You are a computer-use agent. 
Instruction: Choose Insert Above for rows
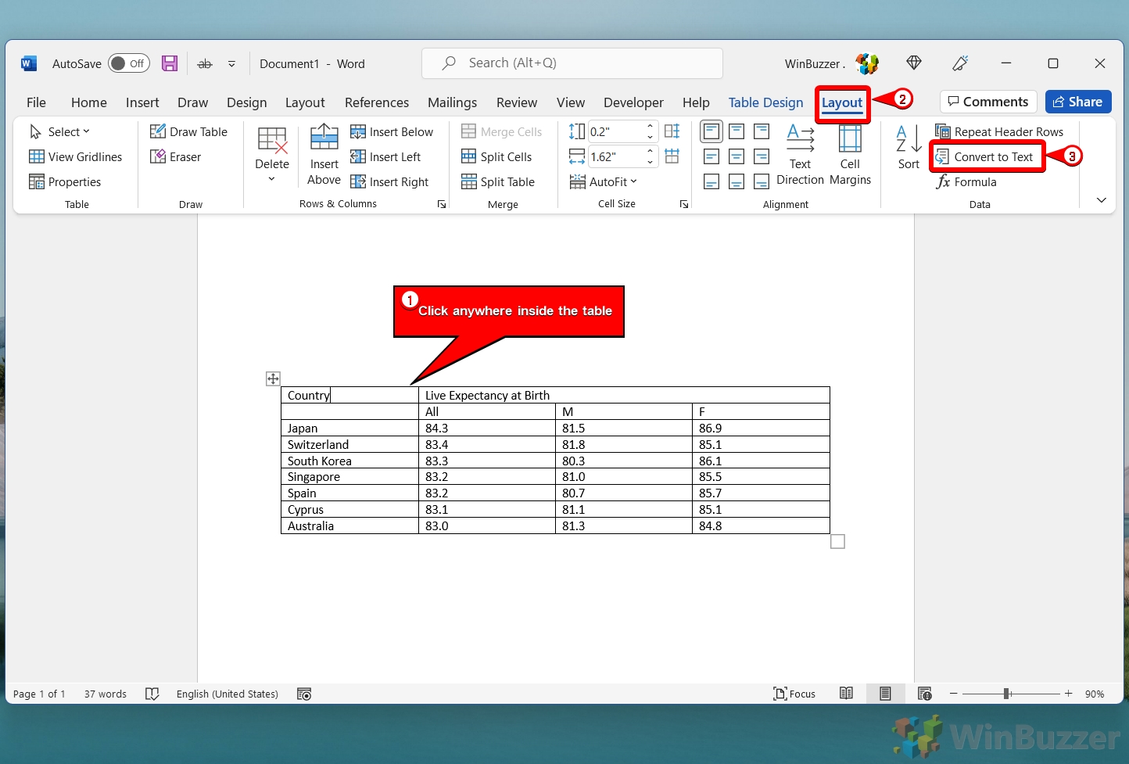[x=324, y=155]
